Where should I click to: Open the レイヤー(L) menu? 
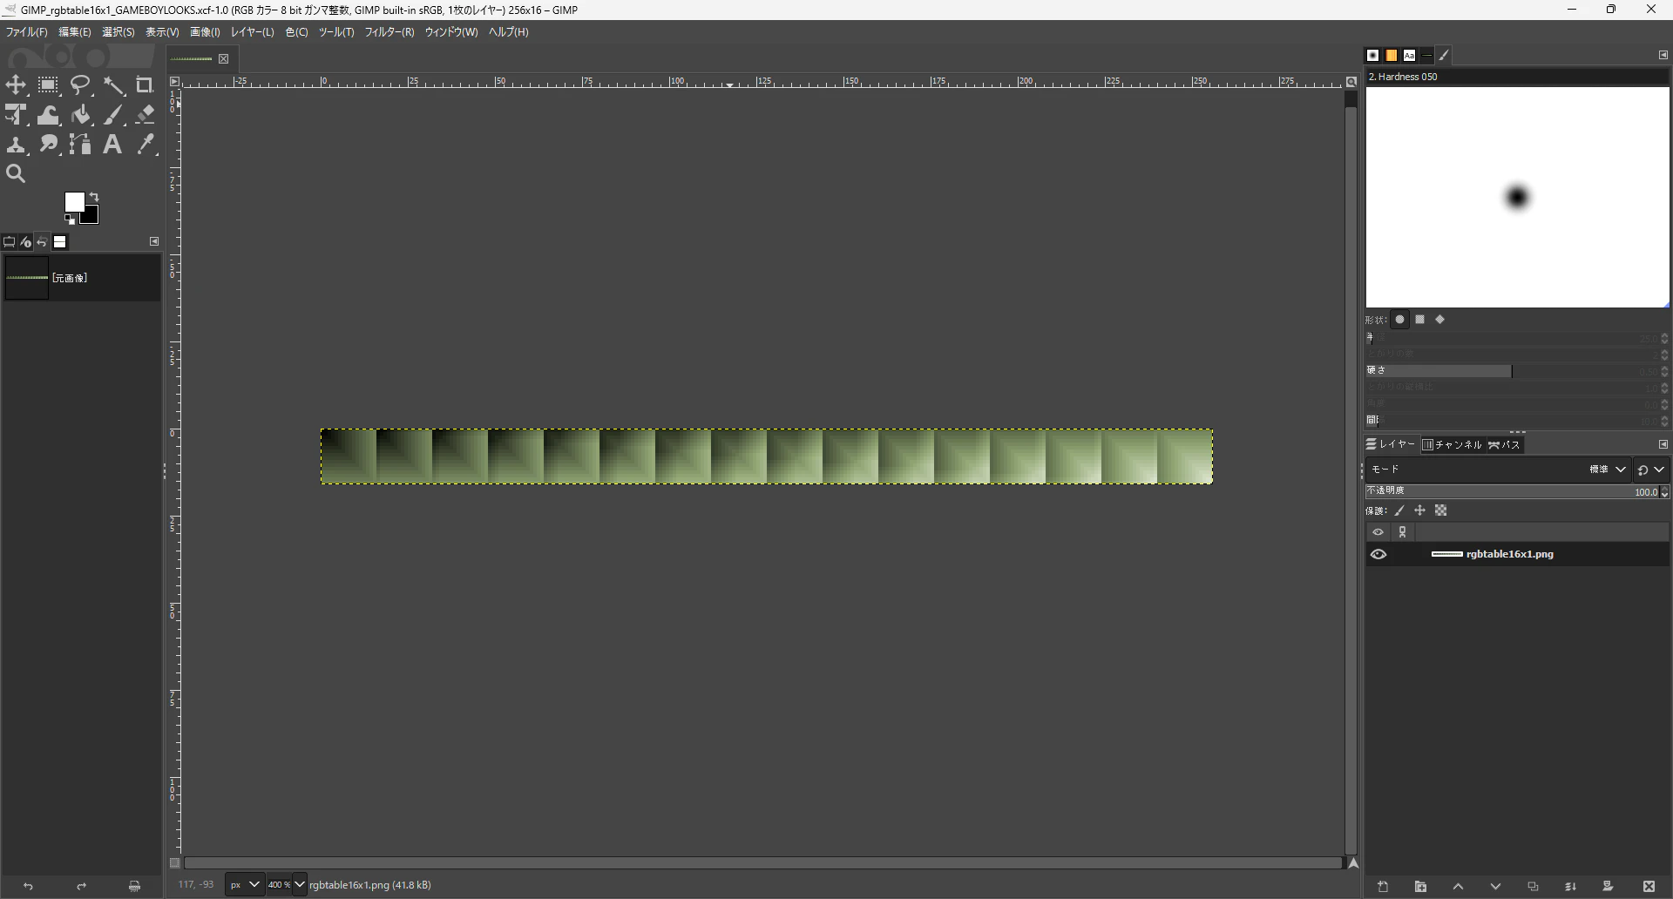coord(252,32)
